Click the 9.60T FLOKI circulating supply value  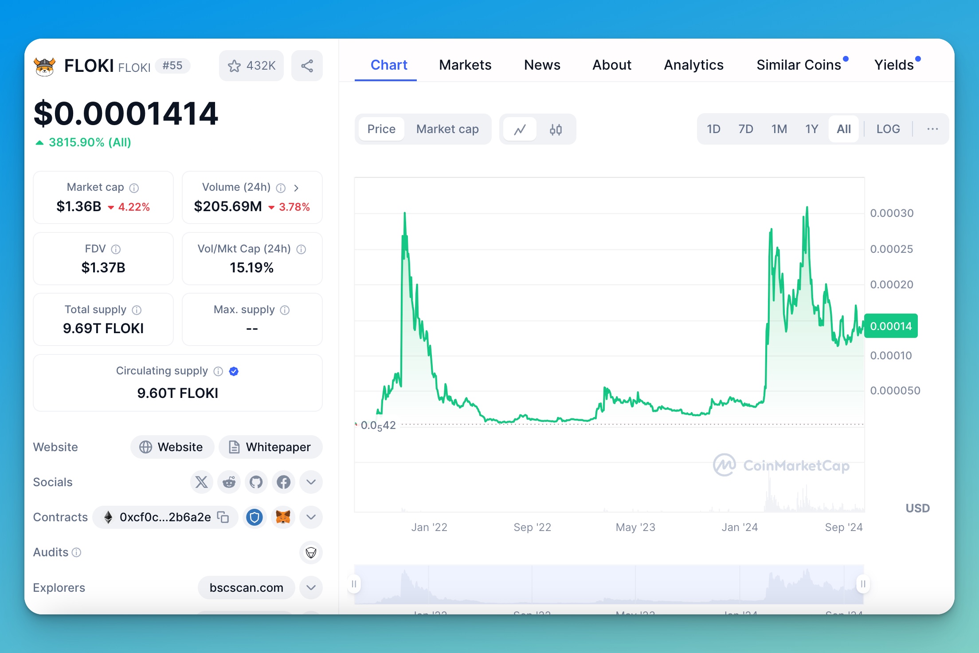point(177,393)
